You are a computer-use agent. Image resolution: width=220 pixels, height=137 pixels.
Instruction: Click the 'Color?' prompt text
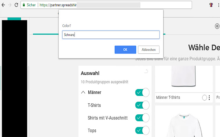pyautogui.click(x=67, y=26)
